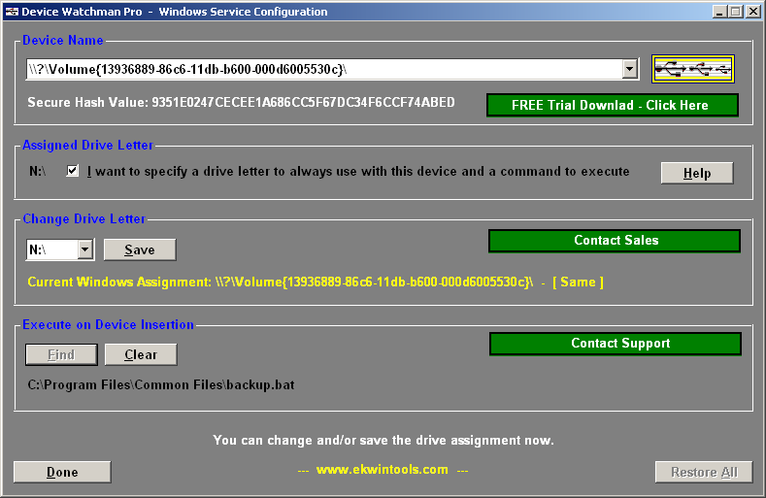The image size is (766, 498).
Task: Open Help for assigned drive letter
Action: [x=697, y=173]
